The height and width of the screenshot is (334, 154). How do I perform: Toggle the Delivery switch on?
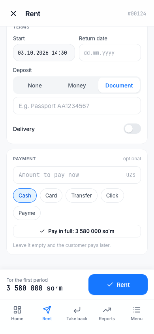click(132, 129)
